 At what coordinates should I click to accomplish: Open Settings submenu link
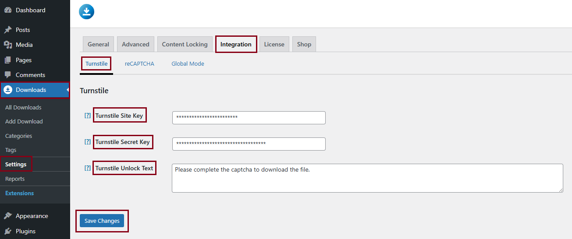click(16, 164)
